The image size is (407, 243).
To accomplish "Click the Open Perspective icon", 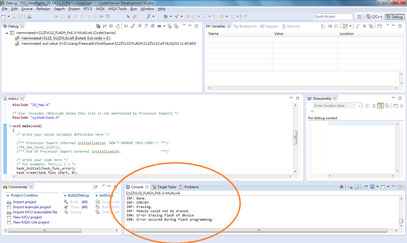I will (359, 17).
